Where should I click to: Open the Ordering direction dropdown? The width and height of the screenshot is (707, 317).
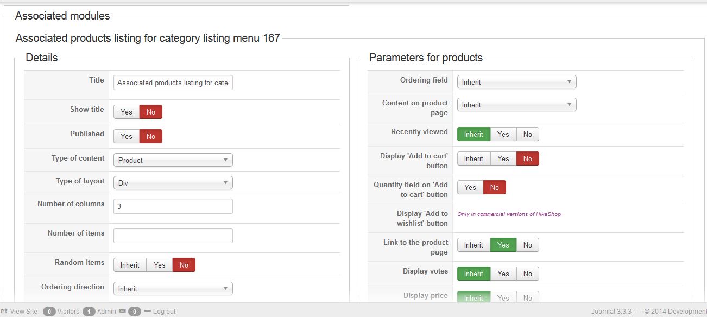[x=173, y=289]
